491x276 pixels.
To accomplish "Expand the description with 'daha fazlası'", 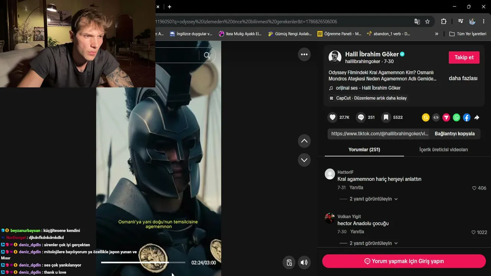I will (463, 78).
